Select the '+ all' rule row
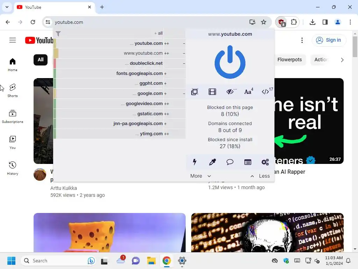The height and width of the screenshot is (269, 358). (120, 33)
